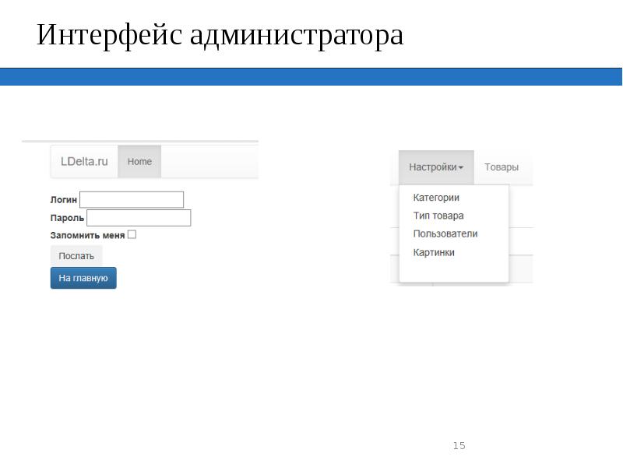
Task: Click the LDelta.ru brand link
Action: click(x=84, y=162)
